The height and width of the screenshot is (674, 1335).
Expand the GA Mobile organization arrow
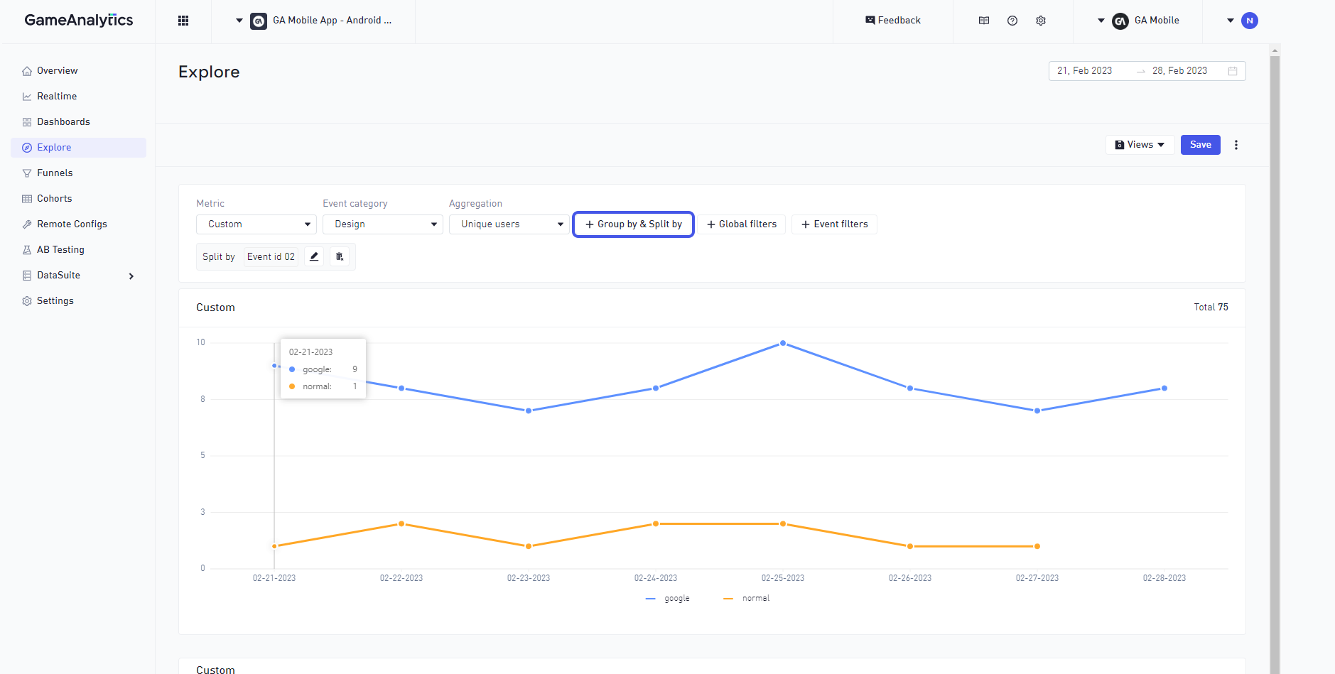1101,21
